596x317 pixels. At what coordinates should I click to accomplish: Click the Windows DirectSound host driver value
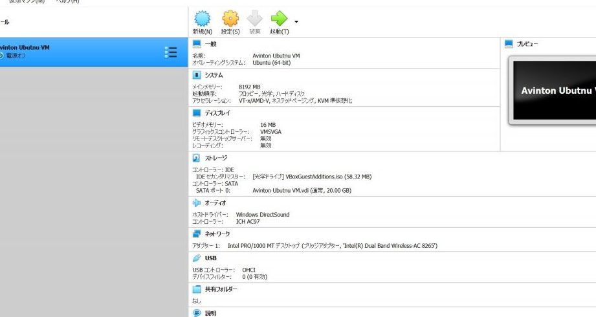point(263,215)
